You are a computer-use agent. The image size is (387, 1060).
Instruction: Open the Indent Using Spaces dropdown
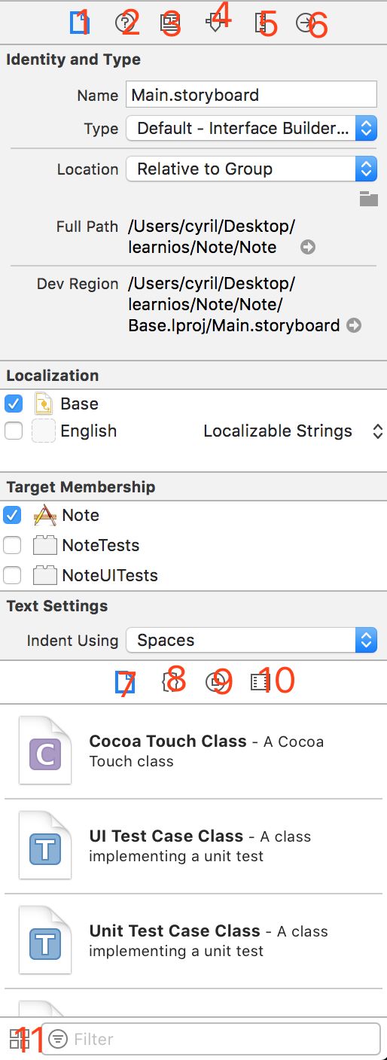[251, 640]
